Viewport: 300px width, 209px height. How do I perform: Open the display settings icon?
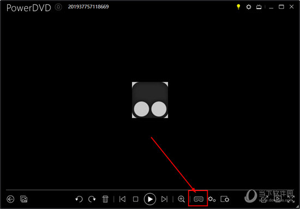(x=225, y=199)
